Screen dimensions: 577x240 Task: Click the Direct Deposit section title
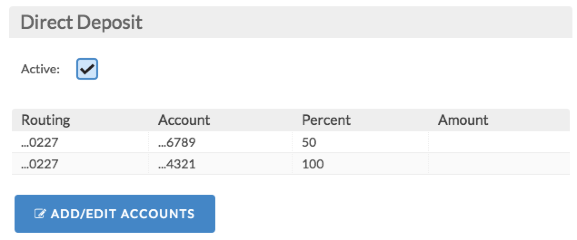81,22
